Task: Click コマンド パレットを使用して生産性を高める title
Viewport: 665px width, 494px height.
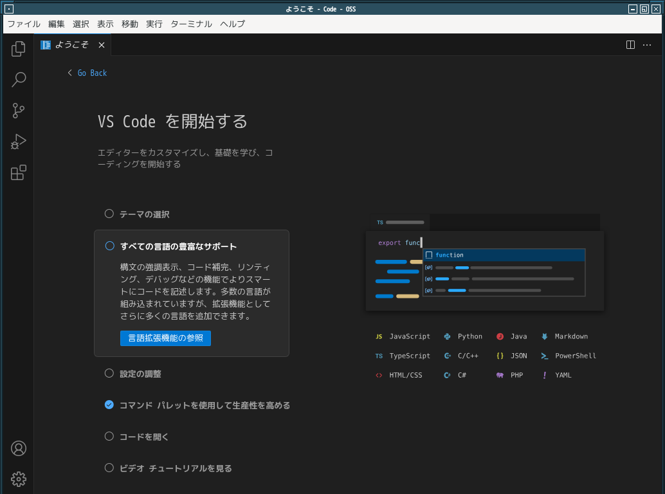Action: [205, 405]
